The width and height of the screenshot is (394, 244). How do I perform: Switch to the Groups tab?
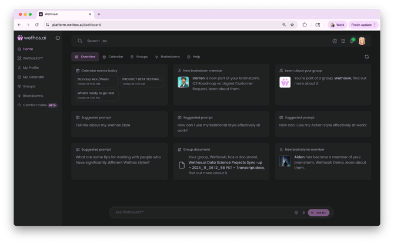click(x=139, y=57)
